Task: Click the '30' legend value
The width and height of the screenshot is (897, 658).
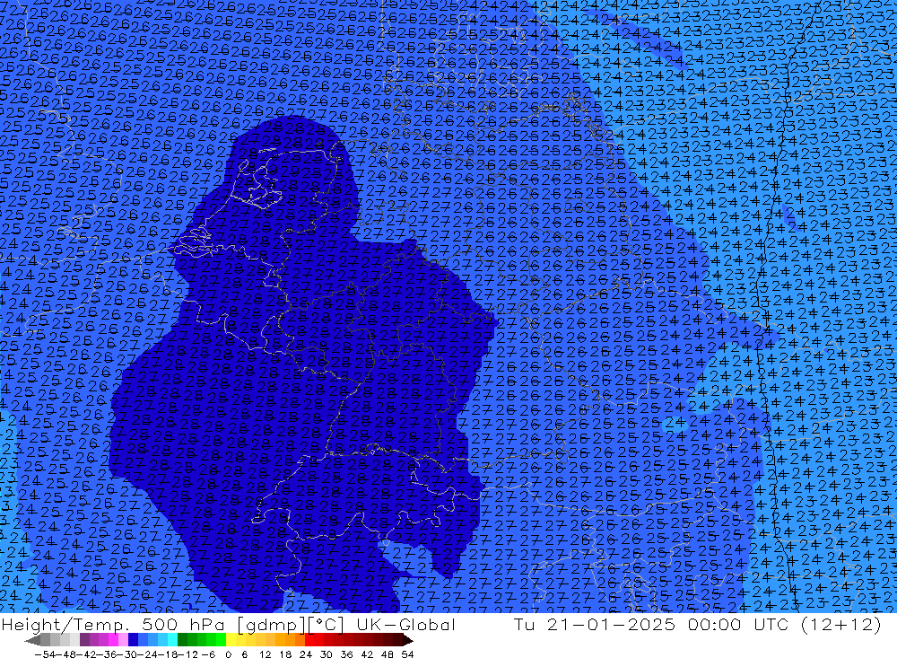Action: click(327, 654)
